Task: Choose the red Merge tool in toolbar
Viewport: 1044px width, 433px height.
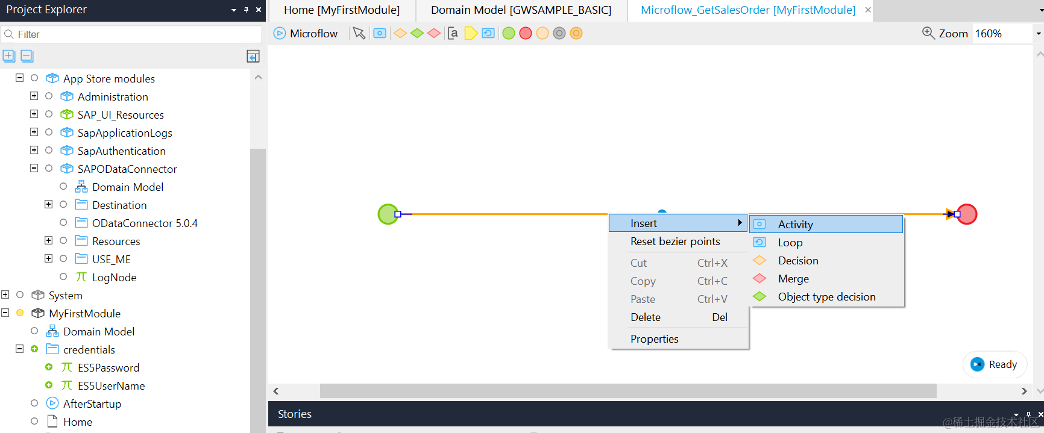Action: (434, 33)
